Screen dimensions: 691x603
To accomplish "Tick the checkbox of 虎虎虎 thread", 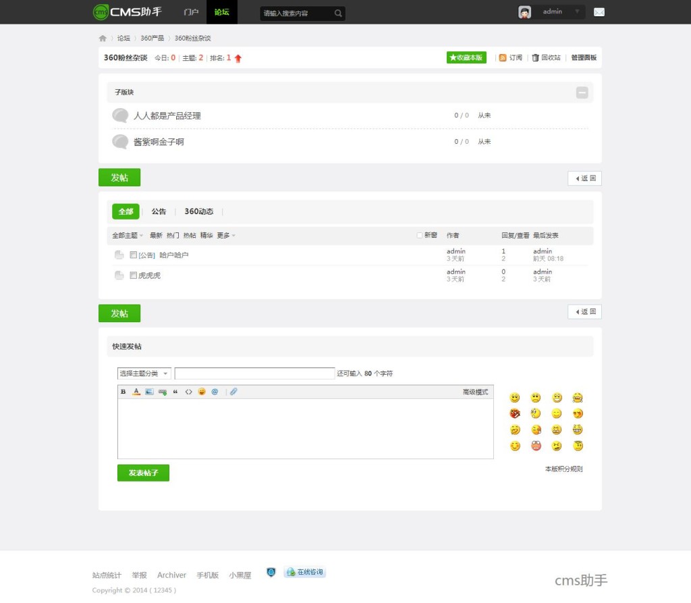I will click(x=133, y=276).
